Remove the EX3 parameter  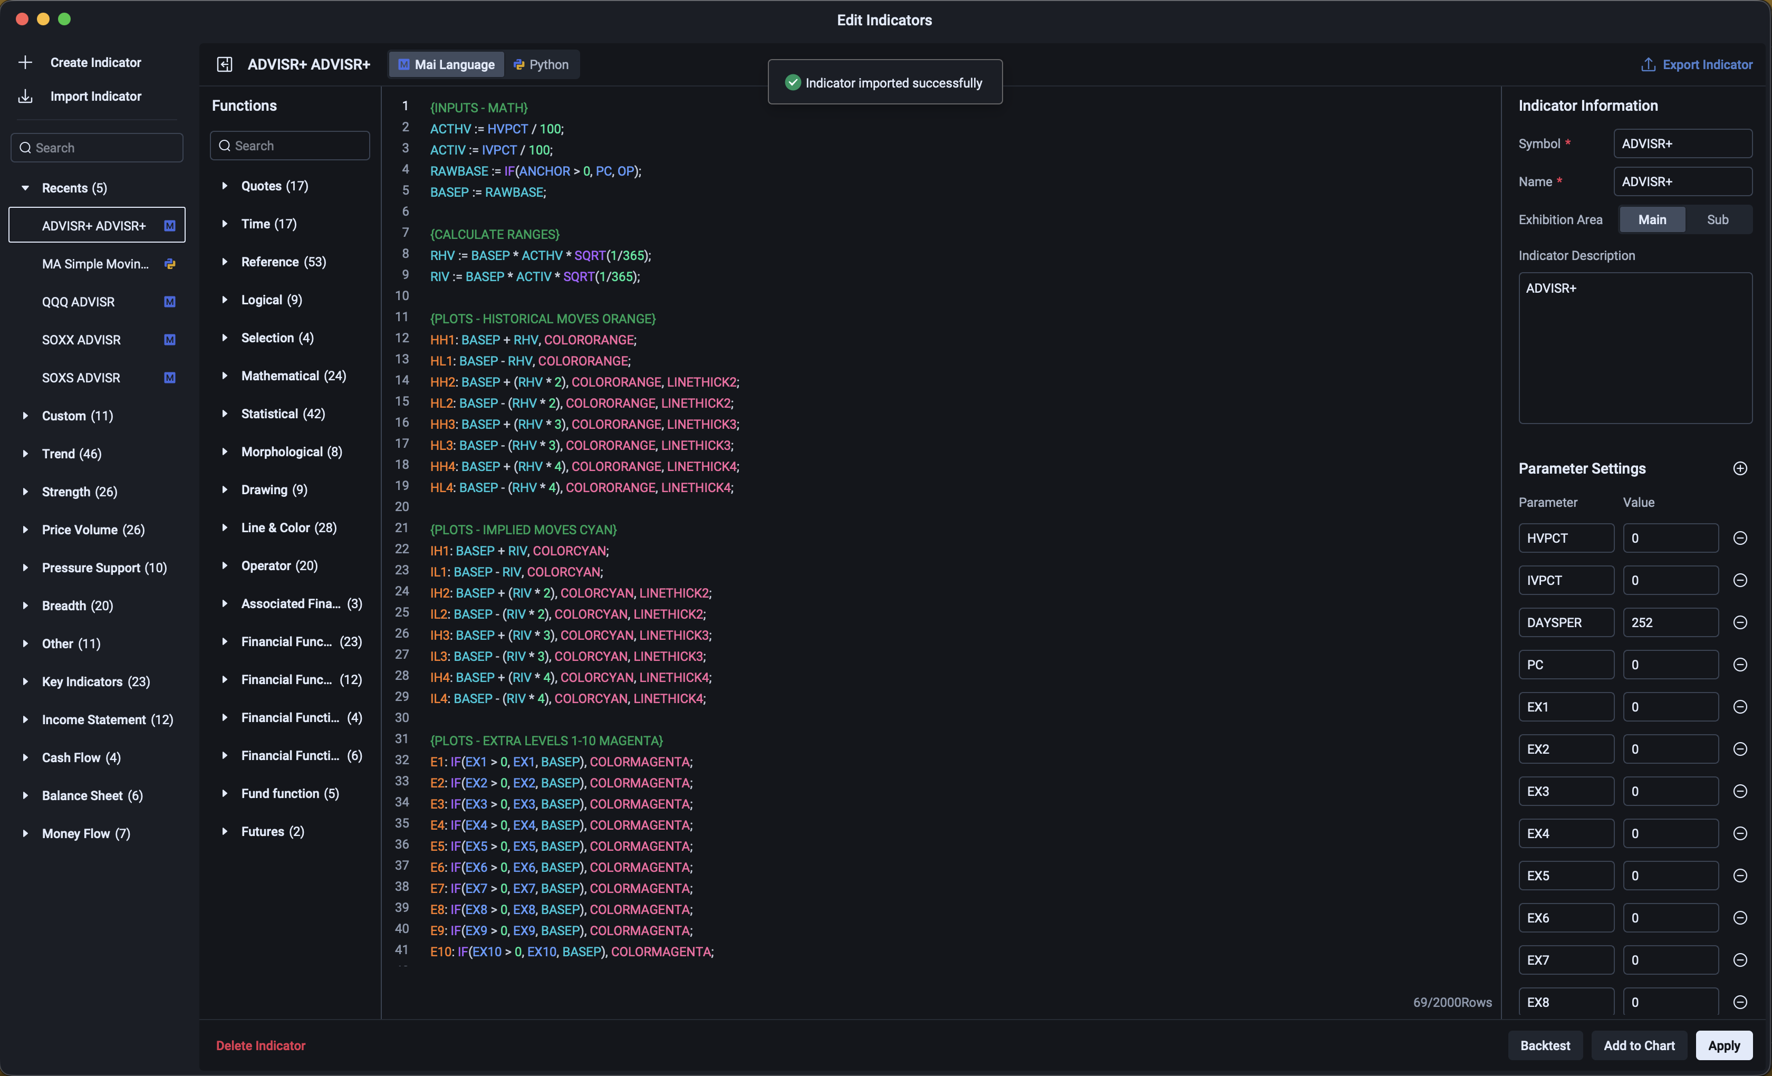point(1740,791)
